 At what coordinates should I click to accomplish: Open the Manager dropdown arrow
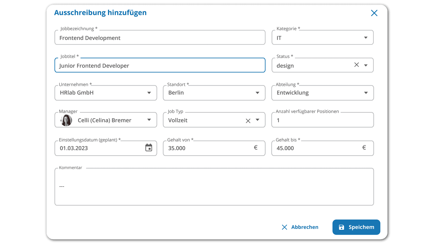149,120
